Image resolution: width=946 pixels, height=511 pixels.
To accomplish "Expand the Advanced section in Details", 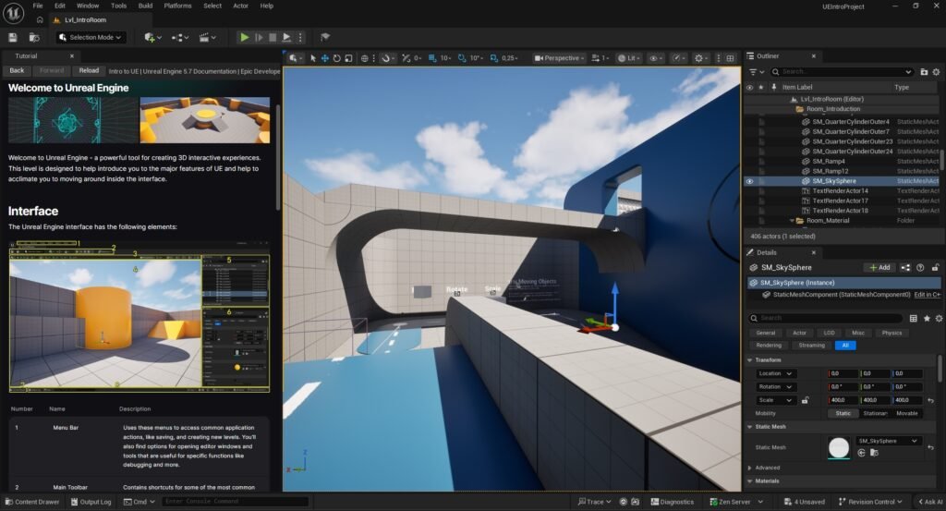I will click(x=750, y=468).
